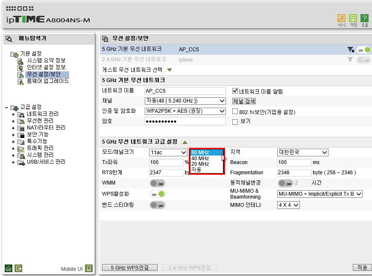
Task: Select 자동 in channel width list
Action: [x=206, y=170]
